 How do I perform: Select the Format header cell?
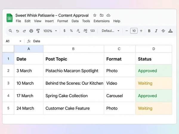120,59
